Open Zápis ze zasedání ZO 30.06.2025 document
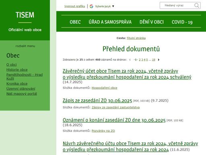The width and height of the screenshot is (206, 155). tap(97, 101)
